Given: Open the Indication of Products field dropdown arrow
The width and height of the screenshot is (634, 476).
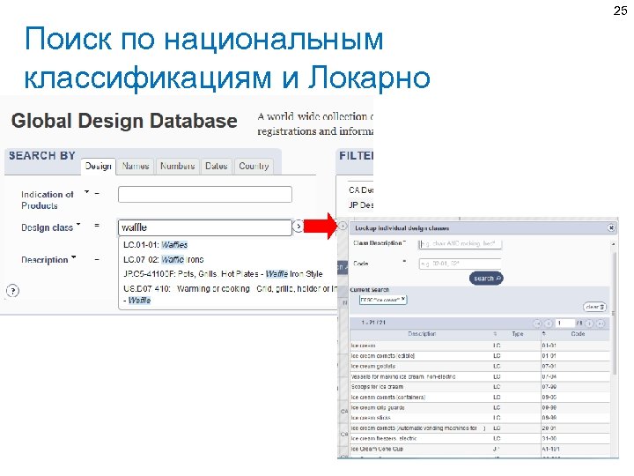Looking at the screenshot, I should (x=86, y=192).
